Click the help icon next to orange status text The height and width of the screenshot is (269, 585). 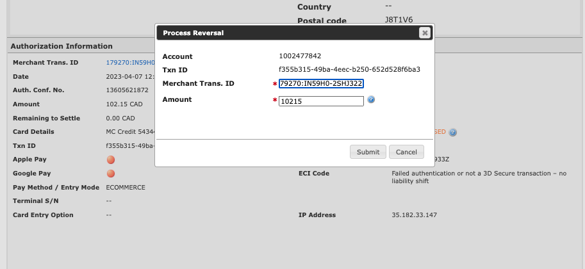[453, 133]
